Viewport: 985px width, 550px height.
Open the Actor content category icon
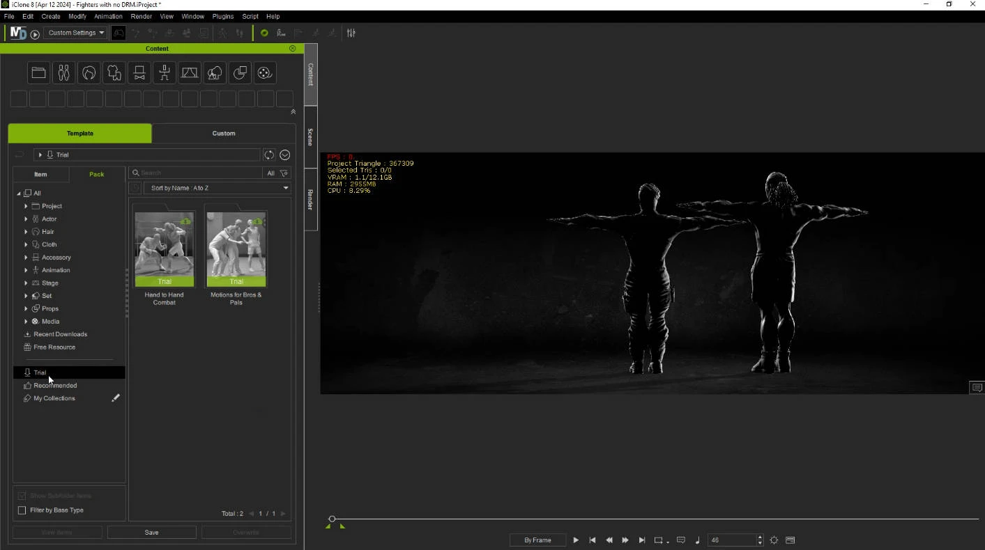(63, 73)
